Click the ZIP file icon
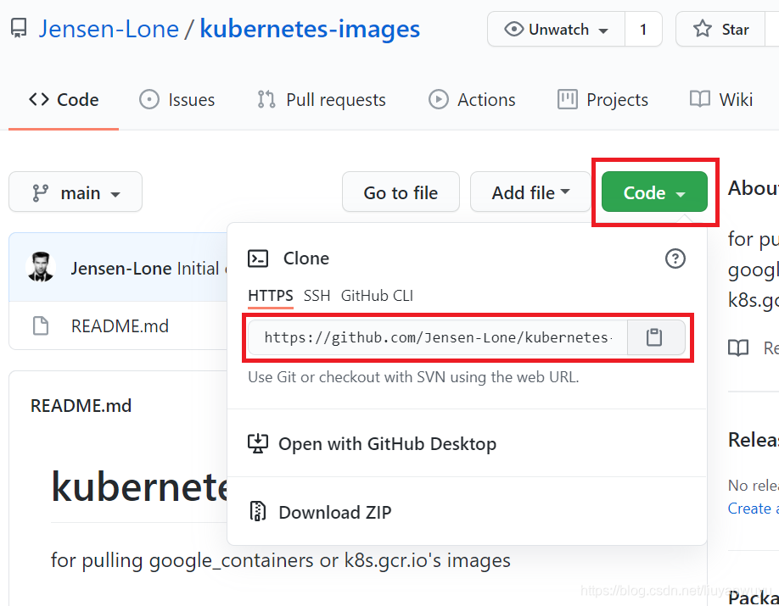The image size is (779, 606). pos(257,512)
